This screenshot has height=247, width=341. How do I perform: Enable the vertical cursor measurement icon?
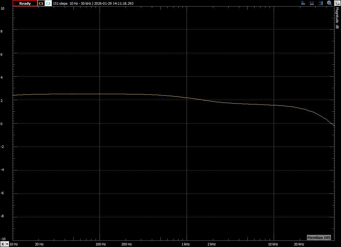click(x=321, y=3)
